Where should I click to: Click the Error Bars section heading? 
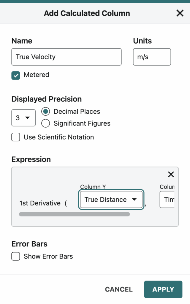click(x=29, y=244)
